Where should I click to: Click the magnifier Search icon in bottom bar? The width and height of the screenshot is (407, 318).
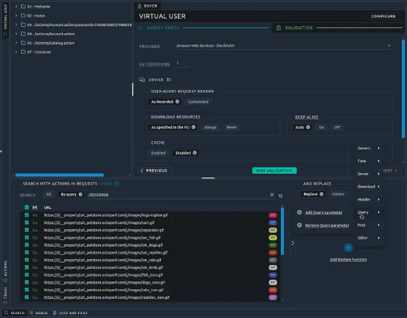tap(6, 313)
